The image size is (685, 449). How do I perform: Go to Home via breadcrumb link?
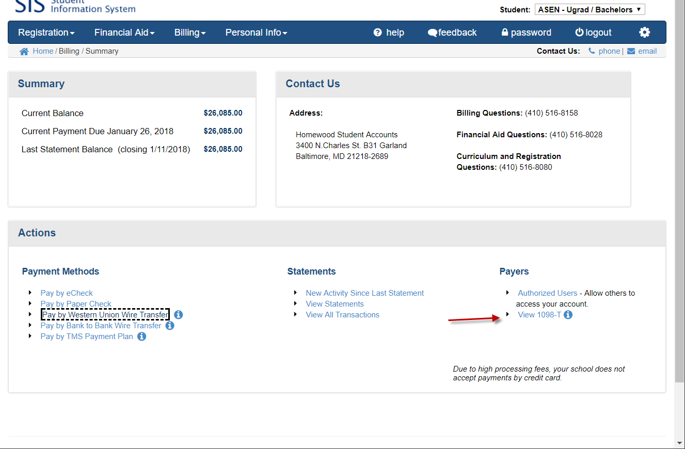(x=43, y=51)
